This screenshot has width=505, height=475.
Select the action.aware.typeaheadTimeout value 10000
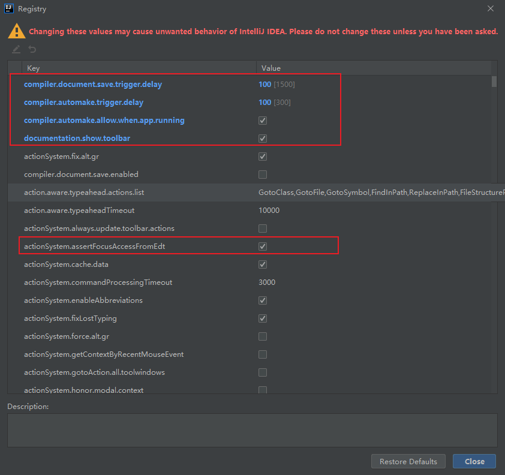(x=269, y=211)
